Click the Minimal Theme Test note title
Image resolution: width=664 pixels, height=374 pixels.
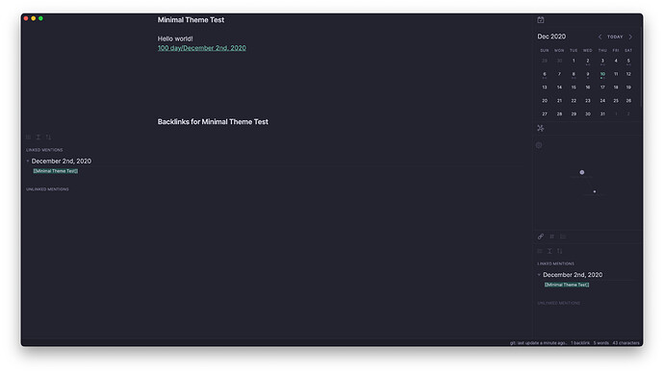pos(191,20)
